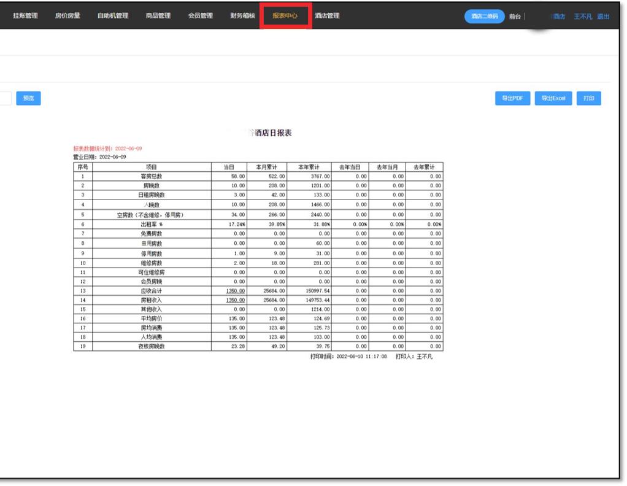Export the report via 导出Excel

click(x=553, y=98)
